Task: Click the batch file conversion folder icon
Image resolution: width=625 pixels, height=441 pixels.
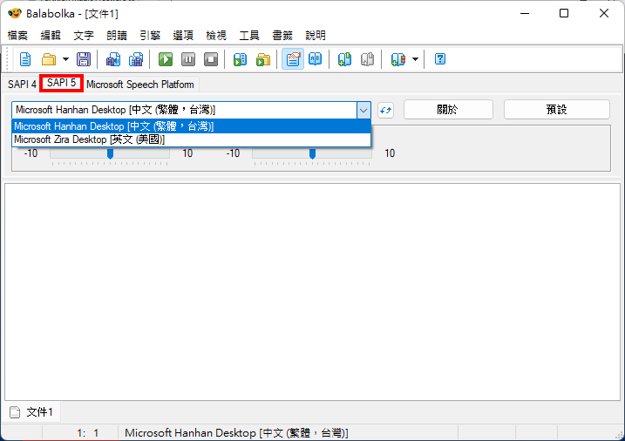Action: click(x=263, y=60)
